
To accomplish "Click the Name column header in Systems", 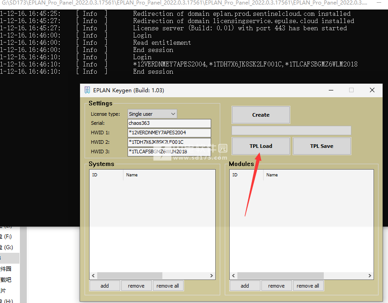I will 169,175.
